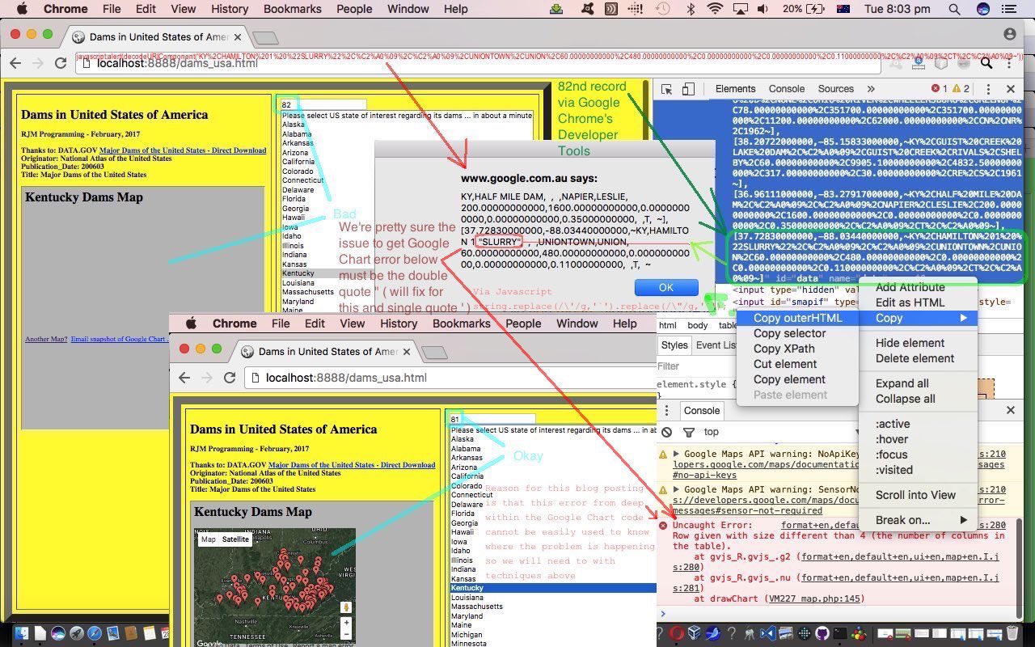This screenshot has width=1035, height=647.
Task: Click the clear console icon
Action: (x=667, y=432)
